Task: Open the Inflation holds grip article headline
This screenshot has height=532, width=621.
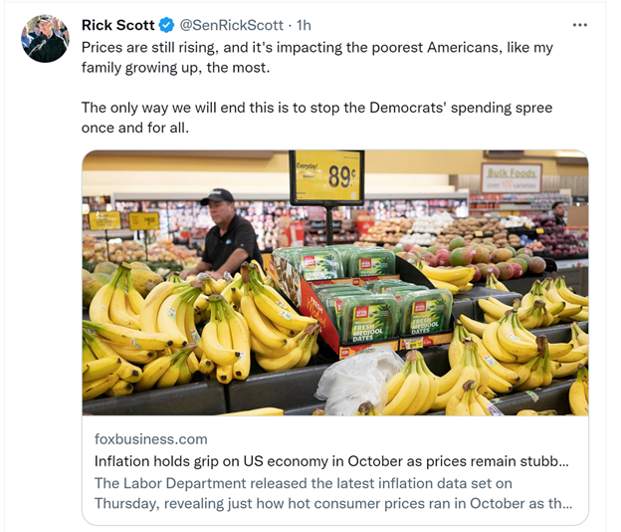Action: [x=331, y=461]
